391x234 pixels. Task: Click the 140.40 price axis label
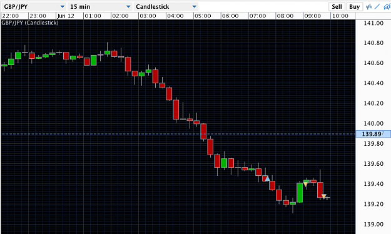click(373, 83)
